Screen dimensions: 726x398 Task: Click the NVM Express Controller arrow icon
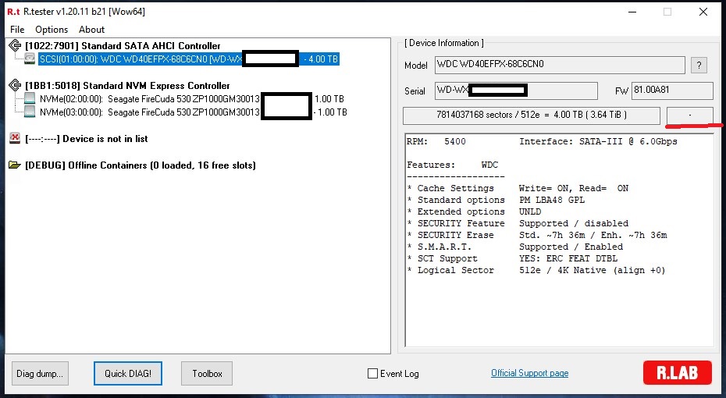click(15, 86)
